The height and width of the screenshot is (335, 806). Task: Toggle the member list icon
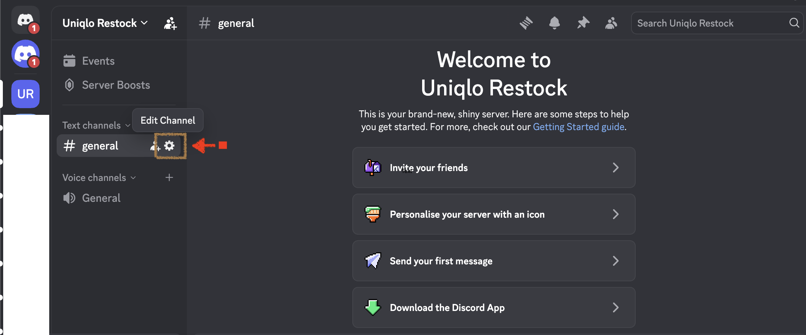pos(611,23)
